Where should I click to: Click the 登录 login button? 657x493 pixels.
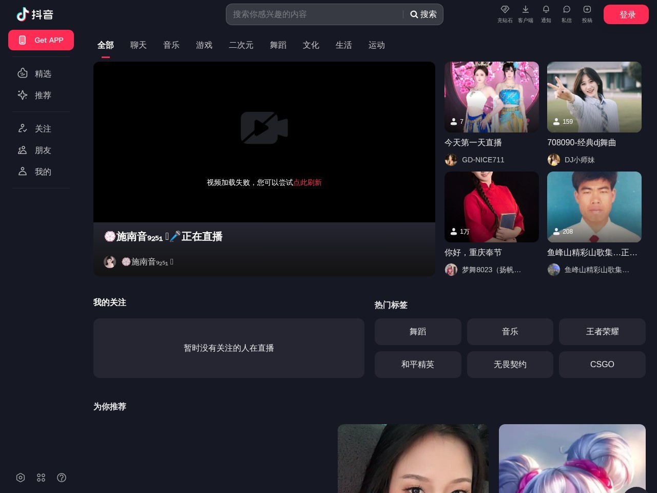[x=626, y=14]
